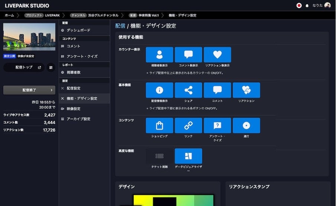Select 機能・デザイン設定 in the sidebar
Image resolution: width=336 pixels, height=206 pixels.
(84, 99)
